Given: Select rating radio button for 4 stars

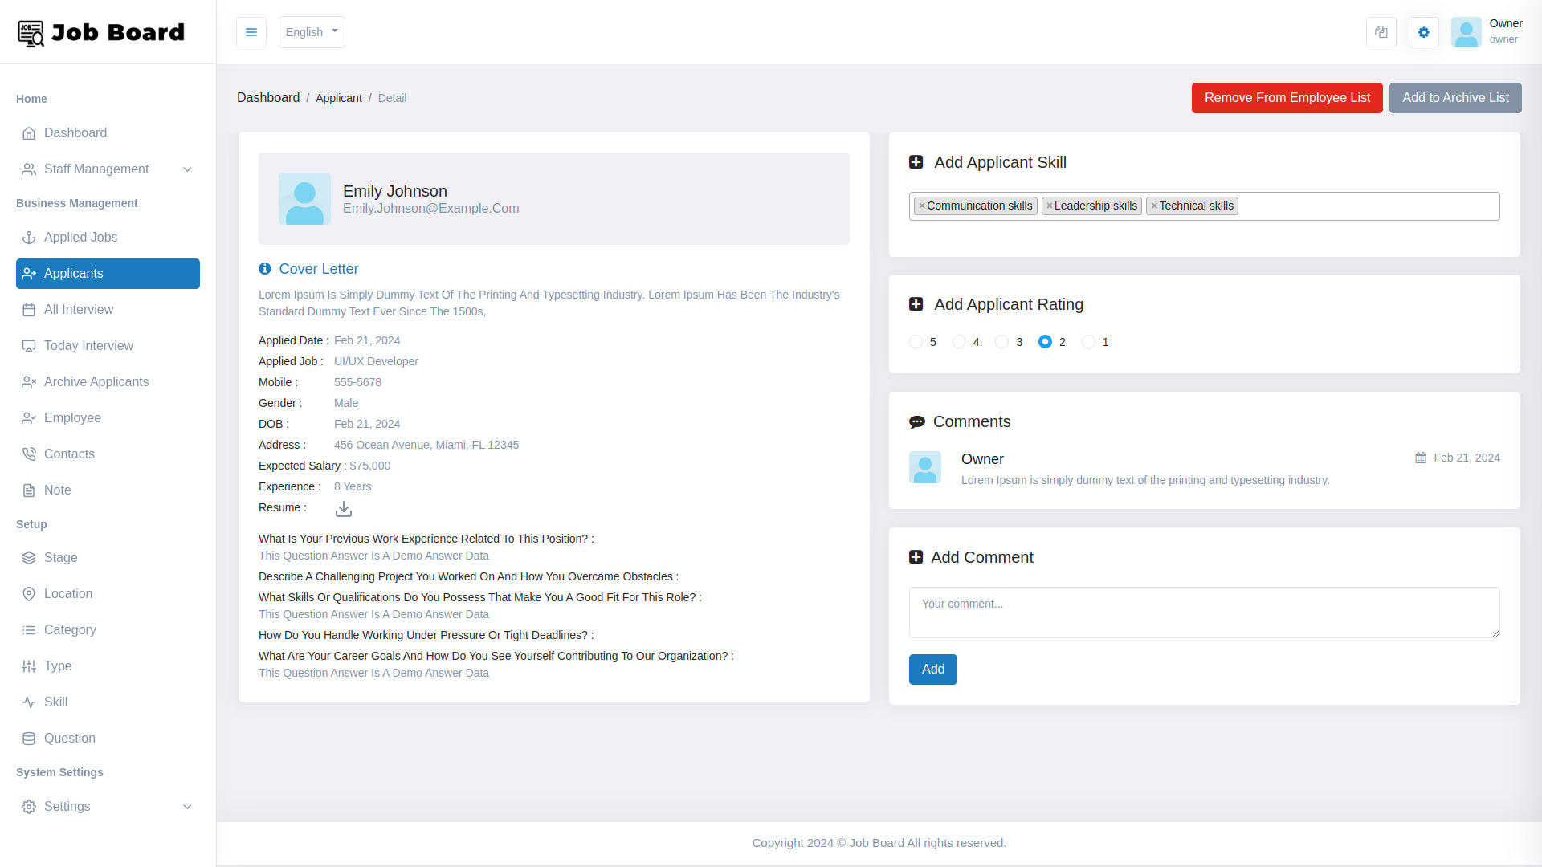Looking at the screenshot, I should 958,341.
